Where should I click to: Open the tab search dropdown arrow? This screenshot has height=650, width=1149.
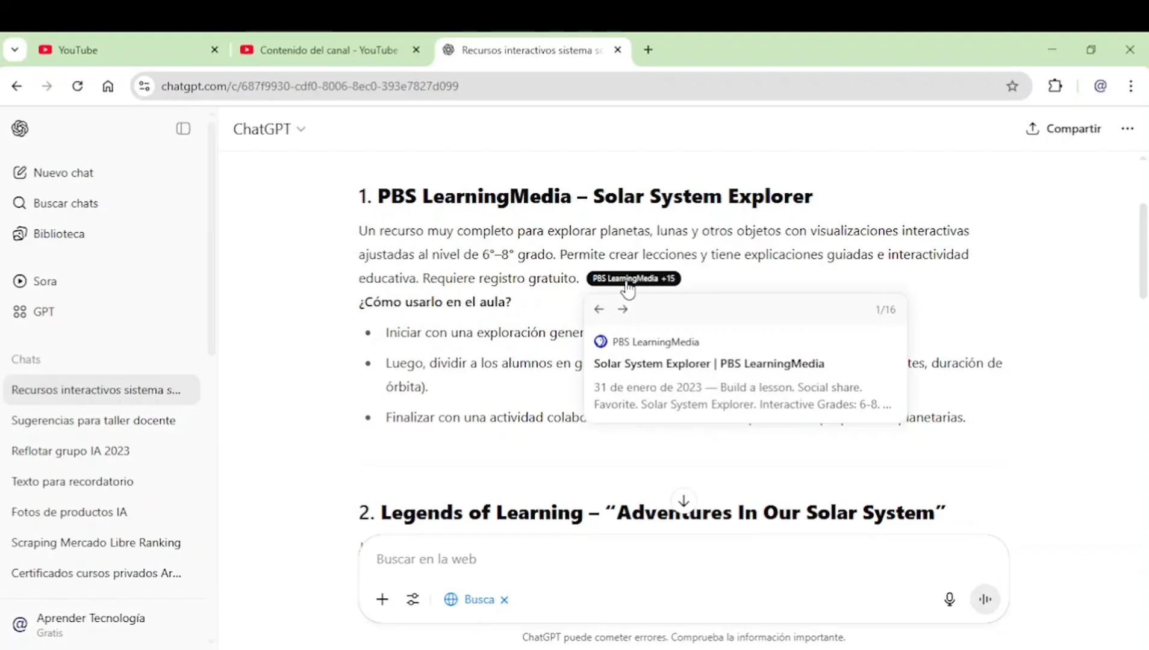(x=15, y=50)
